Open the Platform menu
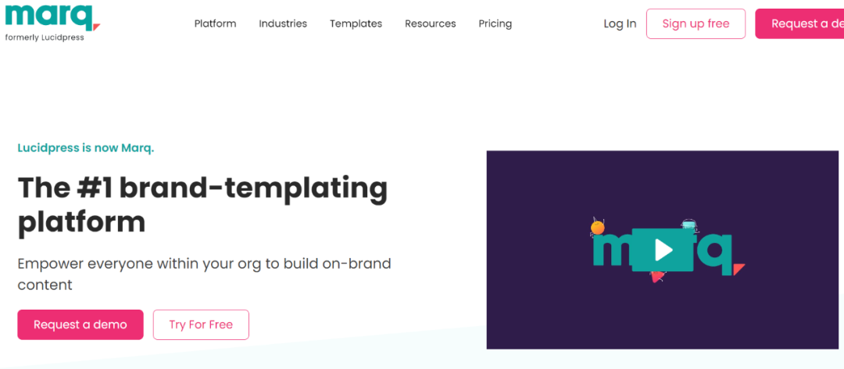The width and height of the screenshot is (844, 369). [x=215, y=23]
